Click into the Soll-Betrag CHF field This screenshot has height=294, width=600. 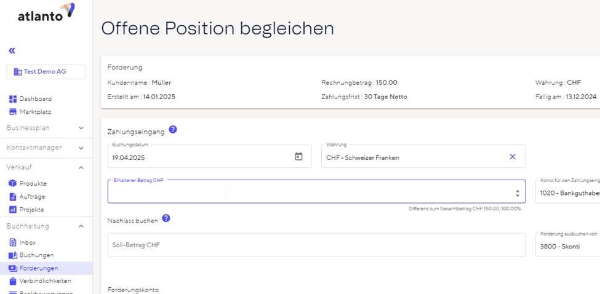coord(316,245)
